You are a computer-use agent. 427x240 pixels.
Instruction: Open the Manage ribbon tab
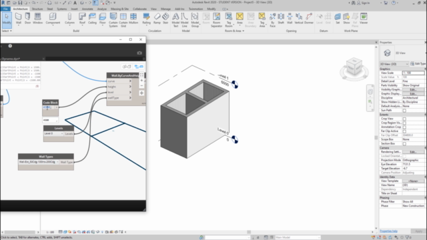tap(165, 9)
